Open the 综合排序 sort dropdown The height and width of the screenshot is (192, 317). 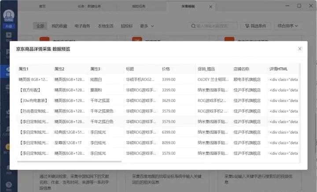(288, 26)
